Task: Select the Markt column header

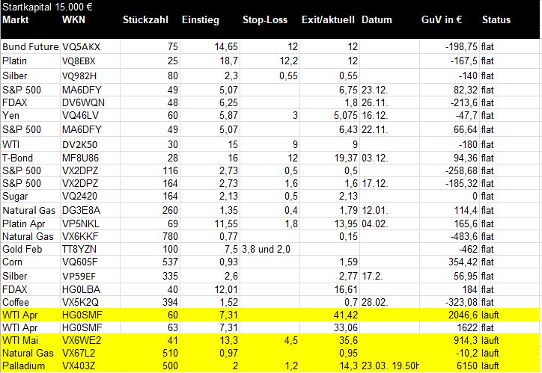Action: coord(15,19)
